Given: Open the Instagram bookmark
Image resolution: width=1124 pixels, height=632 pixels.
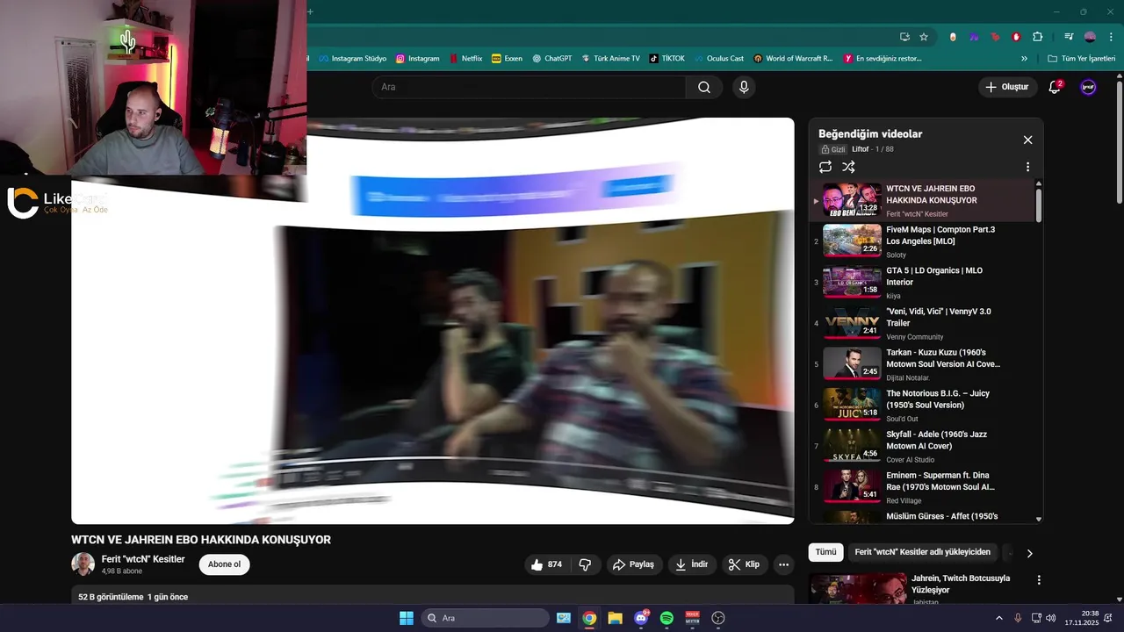Looking at the screenshot, I should (417, 59).
